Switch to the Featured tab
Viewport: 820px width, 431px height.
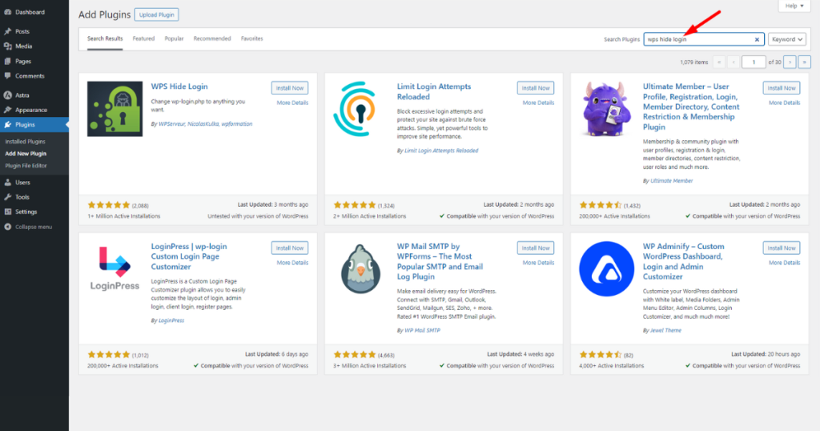tap(143, 38)
